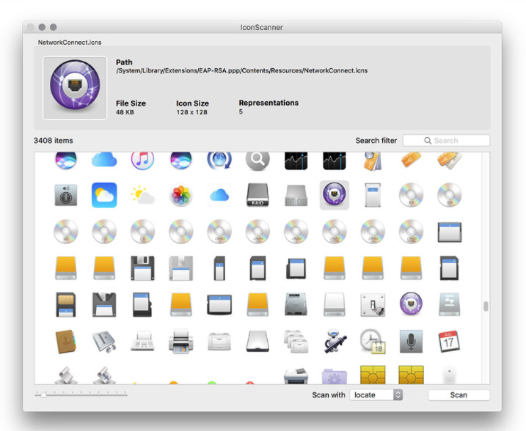
Task: Click the 48 KB file size value
Action: pyautogui.click(x=125, y=112)
